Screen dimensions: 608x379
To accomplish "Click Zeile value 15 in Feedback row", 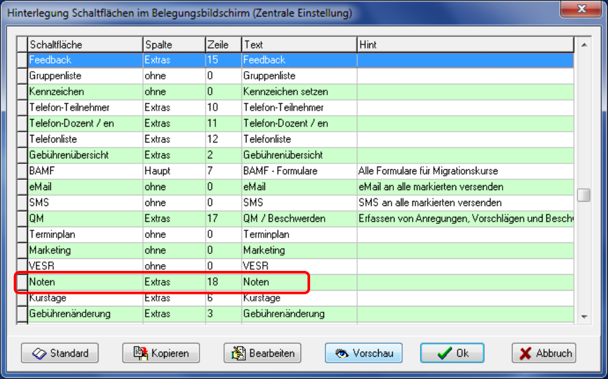I will 224,60.
